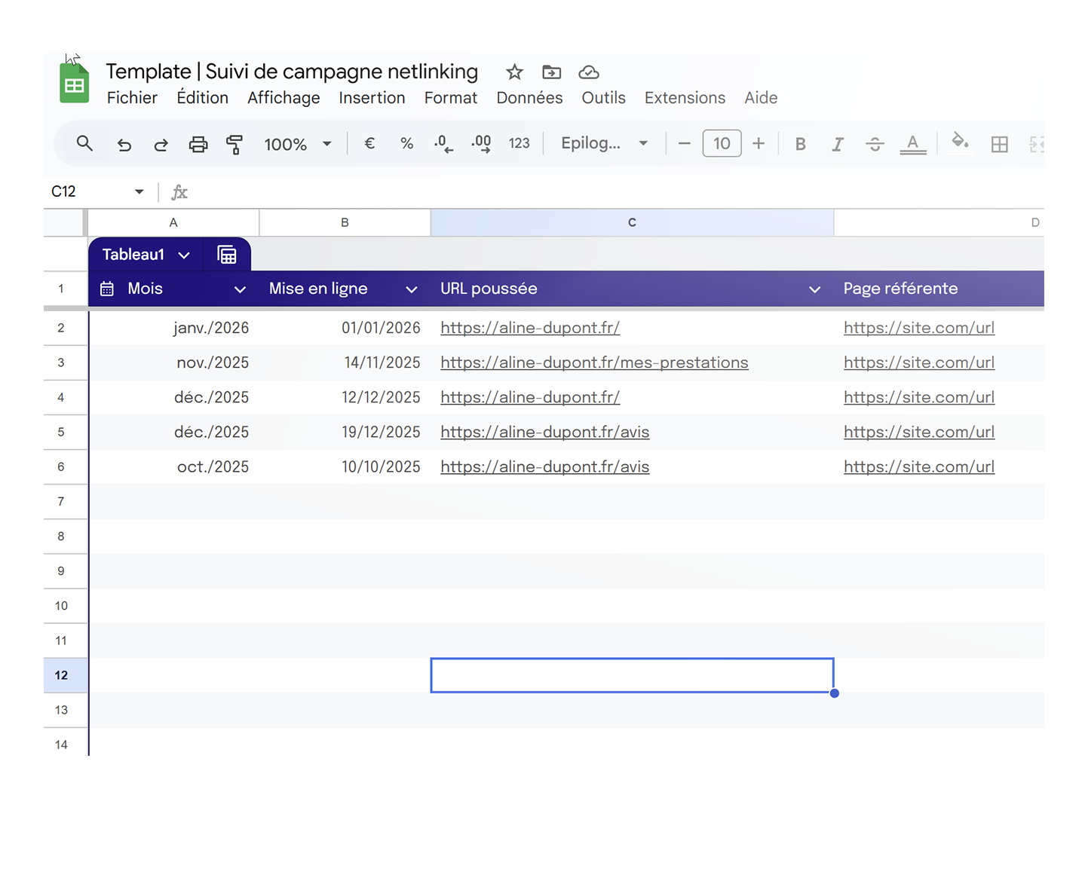The height and width of the screenshot is (896, 1082).
Task: Expand the Tableau1 table options chevron
Action: 184,255
